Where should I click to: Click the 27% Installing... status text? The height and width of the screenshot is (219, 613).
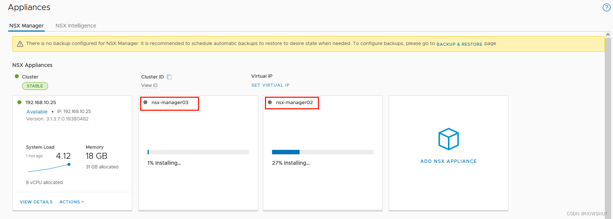coord(291,163)
